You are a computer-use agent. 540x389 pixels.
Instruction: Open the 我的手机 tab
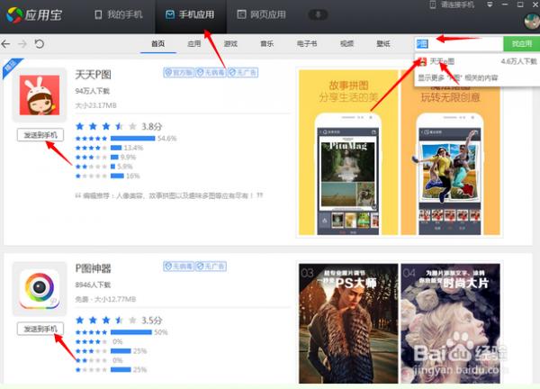click(119, 14)
